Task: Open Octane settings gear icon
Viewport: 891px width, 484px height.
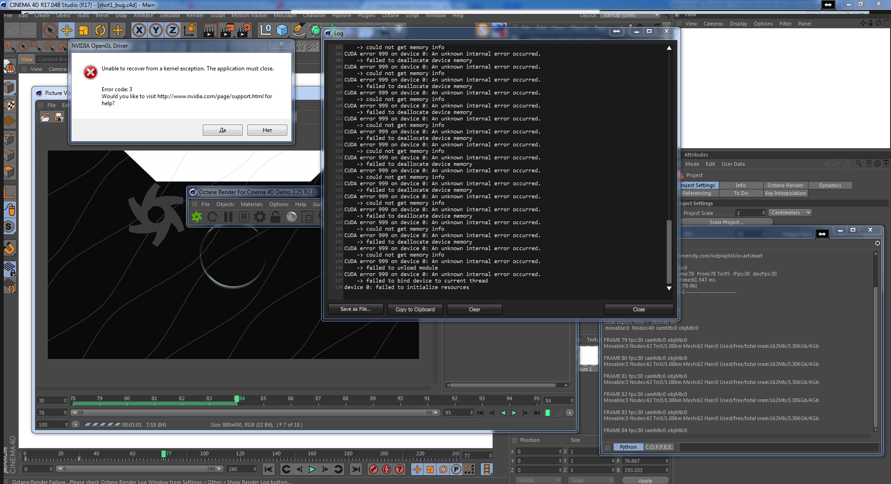Action: pos(260,217)
